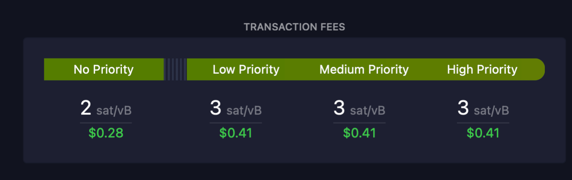The height and width of the screenshot is (180, 572).
Task: Click the number 3 under High Priority
Action: coord(463,108)
